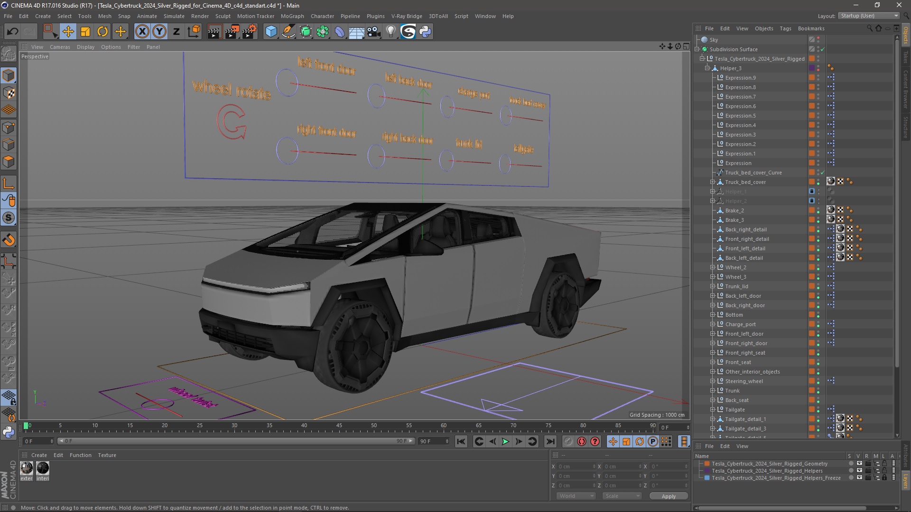
Task: Add a Cube primitive object
Action: coord(271,32)
